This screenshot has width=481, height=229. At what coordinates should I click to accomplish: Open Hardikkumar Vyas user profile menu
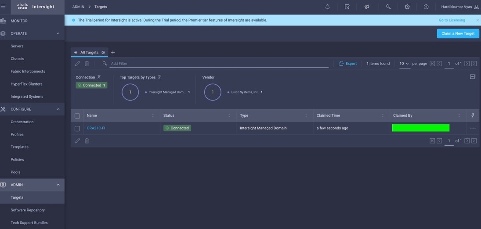[460, 7]
